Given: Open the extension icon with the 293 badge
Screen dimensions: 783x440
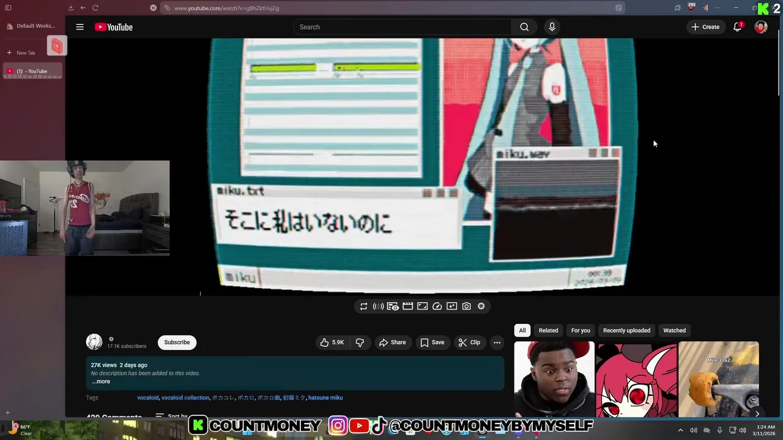Looking at the screenshot, I should pyautogui.click(x=691, y=7).
